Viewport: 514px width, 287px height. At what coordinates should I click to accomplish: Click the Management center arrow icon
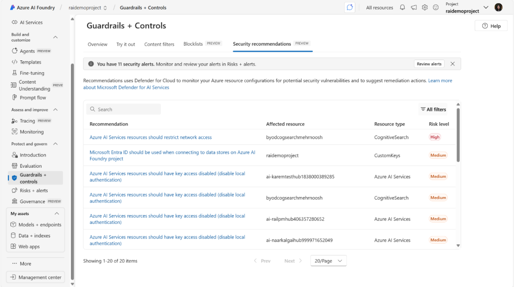click(x=13, y=277)
